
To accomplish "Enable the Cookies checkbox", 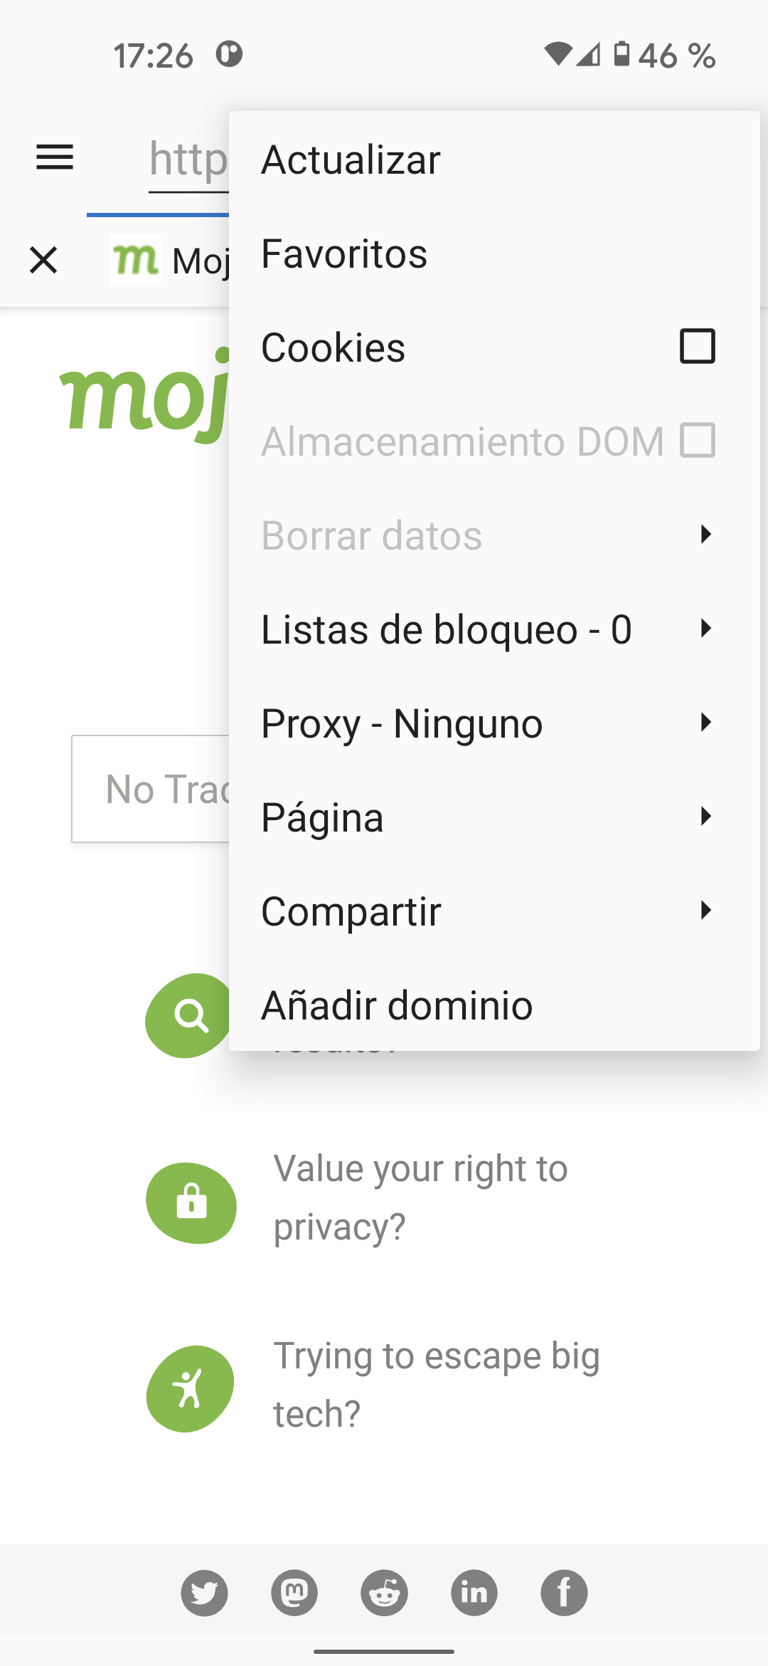I will coord(697,347).
